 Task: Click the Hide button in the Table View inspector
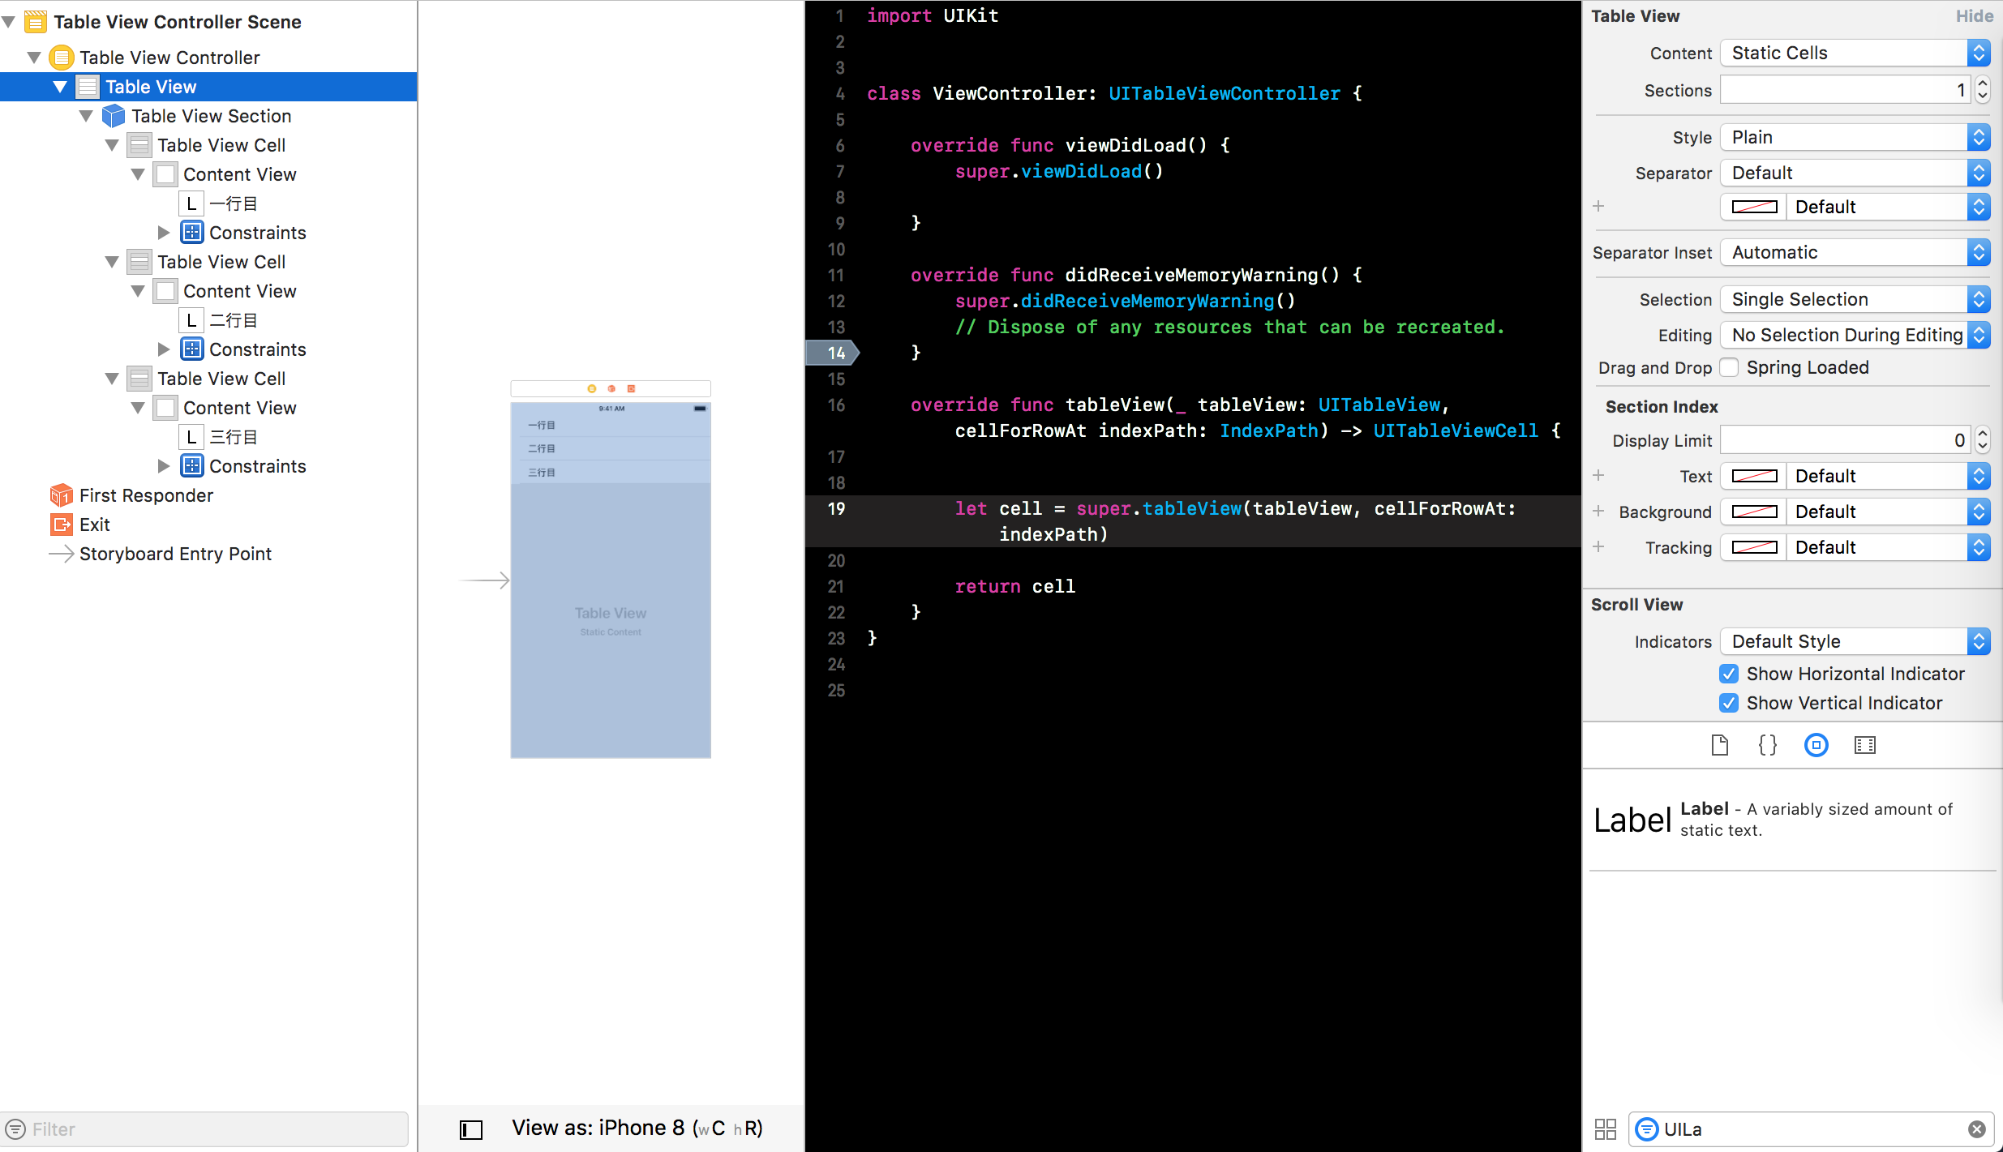coord(1974,15)
